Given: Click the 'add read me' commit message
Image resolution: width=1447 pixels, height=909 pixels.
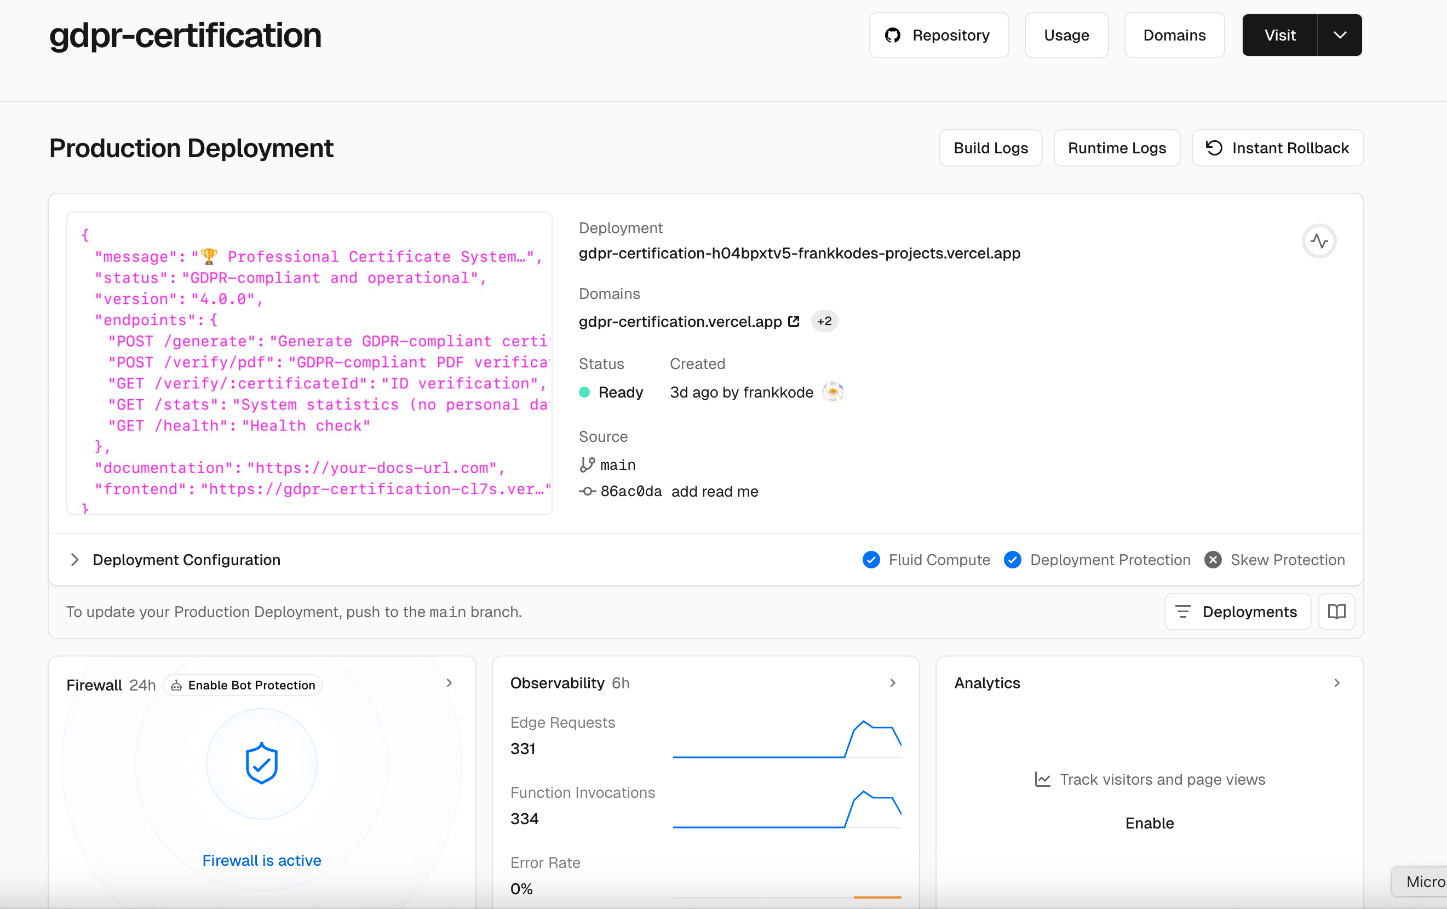Looking at the screenshot, I should (x=715, y=491).
